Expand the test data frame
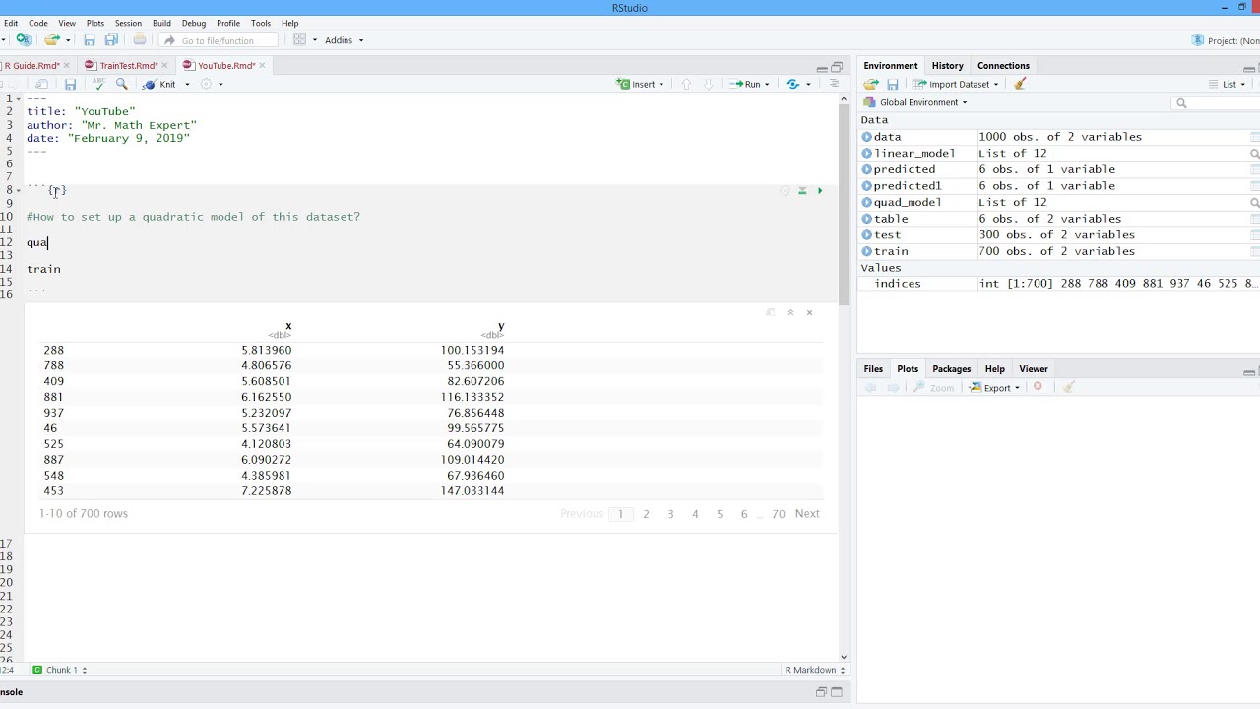 (x=867, y=235)
